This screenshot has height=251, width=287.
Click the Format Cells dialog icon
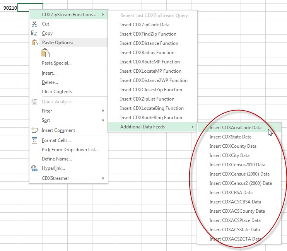[34, 140]
